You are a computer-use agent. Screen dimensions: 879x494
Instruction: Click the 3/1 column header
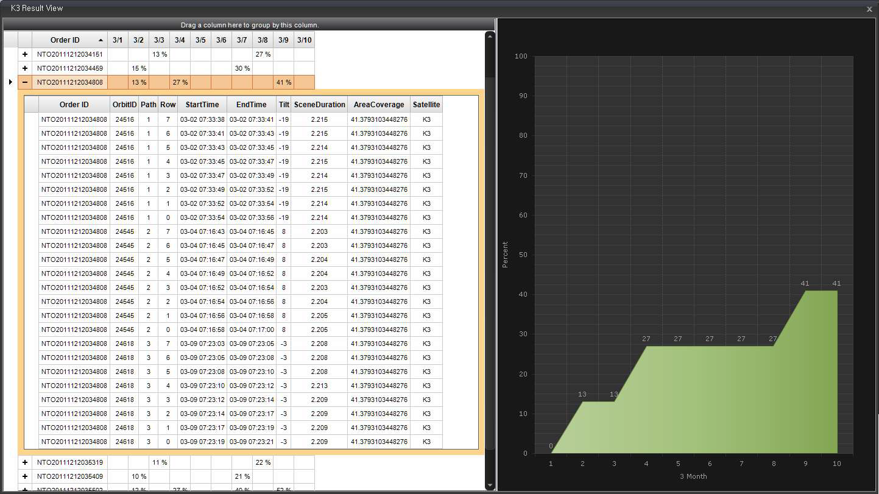118,40
